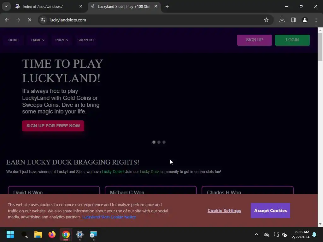The width and height of the screenshot is (323, 242).
Task: Click the scrollbar up arrow
Action: tap(320, 30)
